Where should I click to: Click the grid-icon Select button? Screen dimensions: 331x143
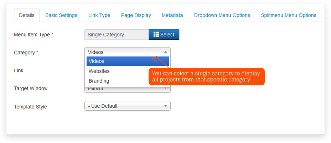[164, 35]
